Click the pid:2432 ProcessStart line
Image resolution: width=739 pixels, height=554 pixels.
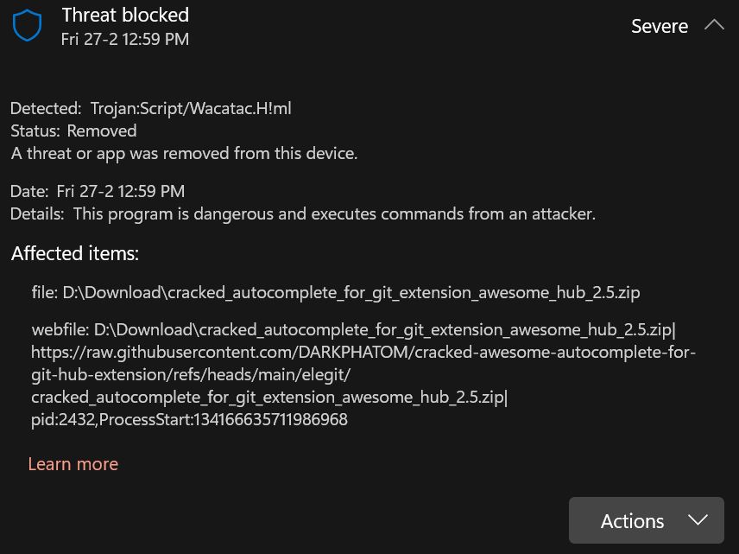tap(189, 419)
